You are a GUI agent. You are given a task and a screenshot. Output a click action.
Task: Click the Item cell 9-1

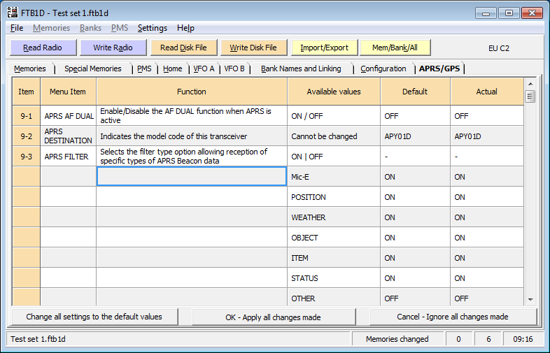[27, 115]
